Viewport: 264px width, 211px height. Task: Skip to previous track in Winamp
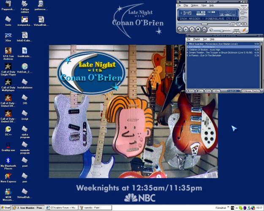click(180, 29)
